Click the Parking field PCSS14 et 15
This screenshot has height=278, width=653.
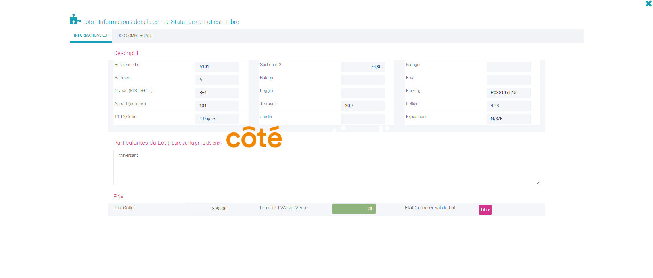[x=508, y=93]
